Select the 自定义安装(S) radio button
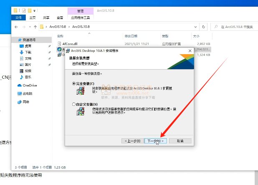This screenshot has width=258, height=185. pos(74,104)
